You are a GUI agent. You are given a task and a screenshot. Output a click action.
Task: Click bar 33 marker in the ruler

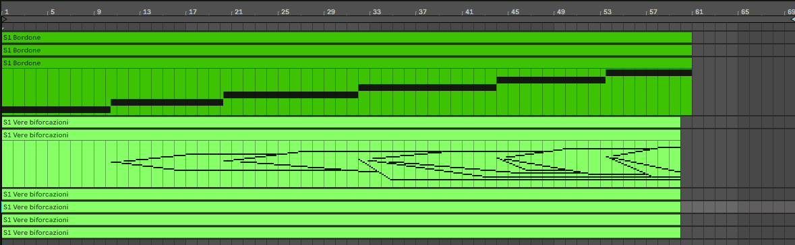pyautogui.click(x=376, y=11)
